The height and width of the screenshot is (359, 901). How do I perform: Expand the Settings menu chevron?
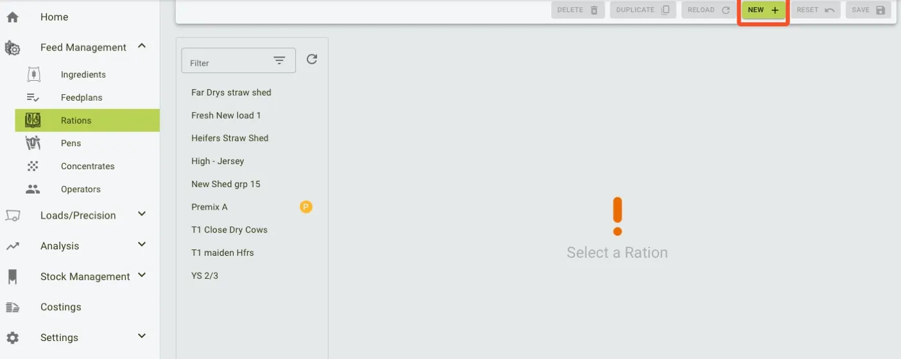point(142,336)
